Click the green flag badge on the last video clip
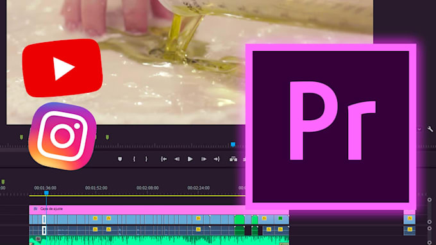This screenshot has width=436, height=245. (281, 218)
